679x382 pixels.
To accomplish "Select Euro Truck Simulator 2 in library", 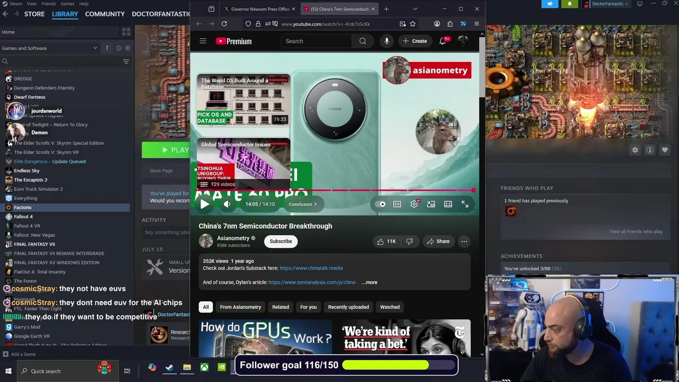I will [x=38, y=189].
